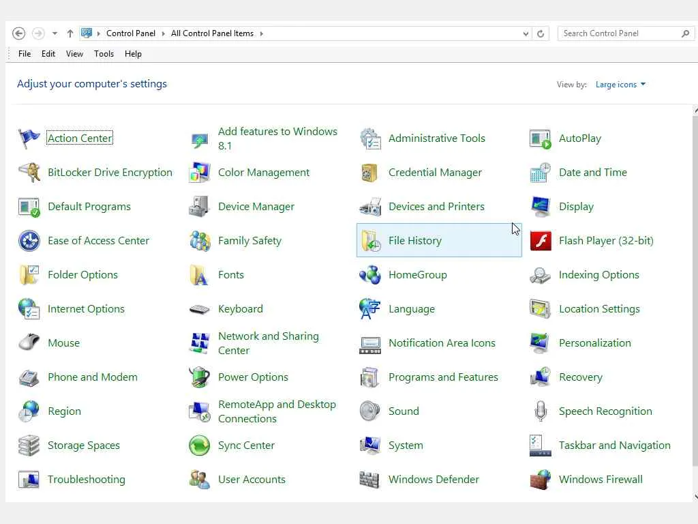The width and height of the screenshot is (698, 524).
Task: Open the View by Large icons dropdown
Action: (x=620, y=85)
